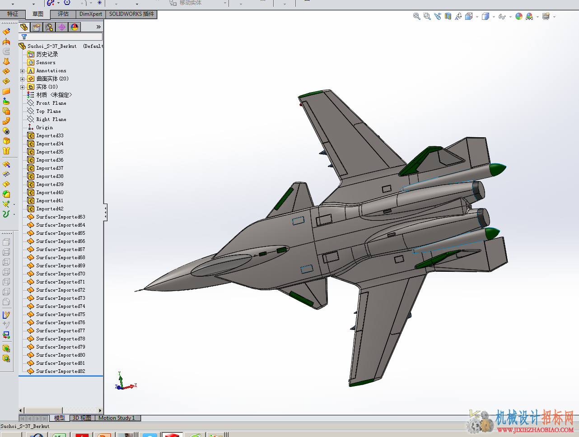Screen dimensions: 579x437
Task: Open View Orientation dropdown arrow
Action: [x=477, y=17]
